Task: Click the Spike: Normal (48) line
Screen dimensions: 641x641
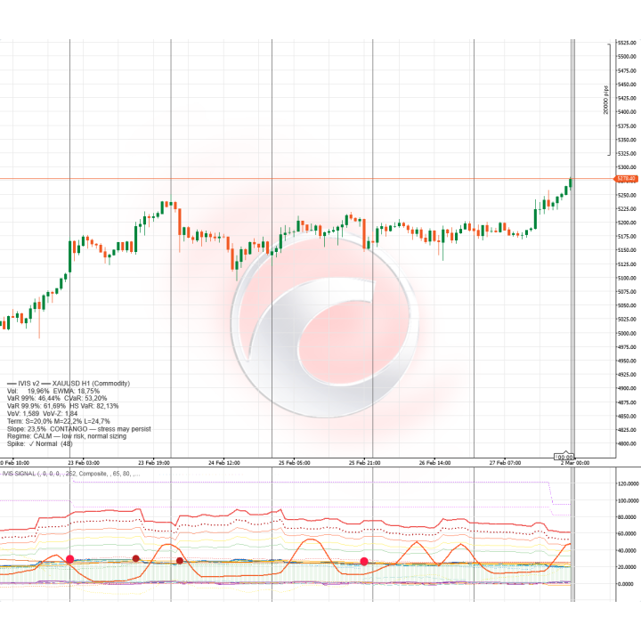Action: pyautogui.click(x=40, y=444)
